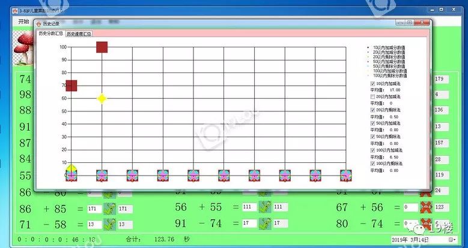Click the legend entry 100以内加减分数值
468x248 pixels.
390,71
